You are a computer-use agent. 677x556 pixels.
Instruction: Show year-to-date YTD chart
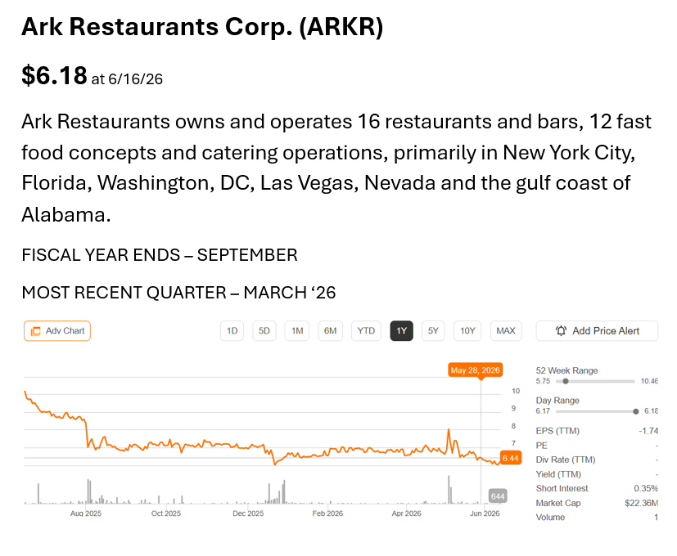coord(366,331)
